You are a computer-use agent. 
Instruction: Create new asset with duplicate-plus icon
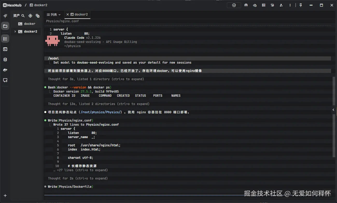click(38, 16)
